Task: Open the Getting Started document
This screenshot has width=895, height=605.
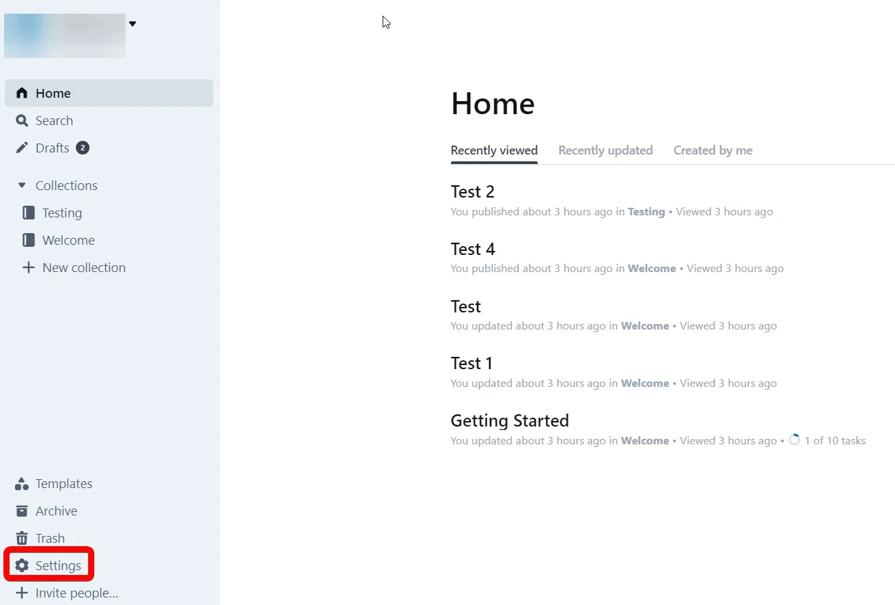Action: 510,420
